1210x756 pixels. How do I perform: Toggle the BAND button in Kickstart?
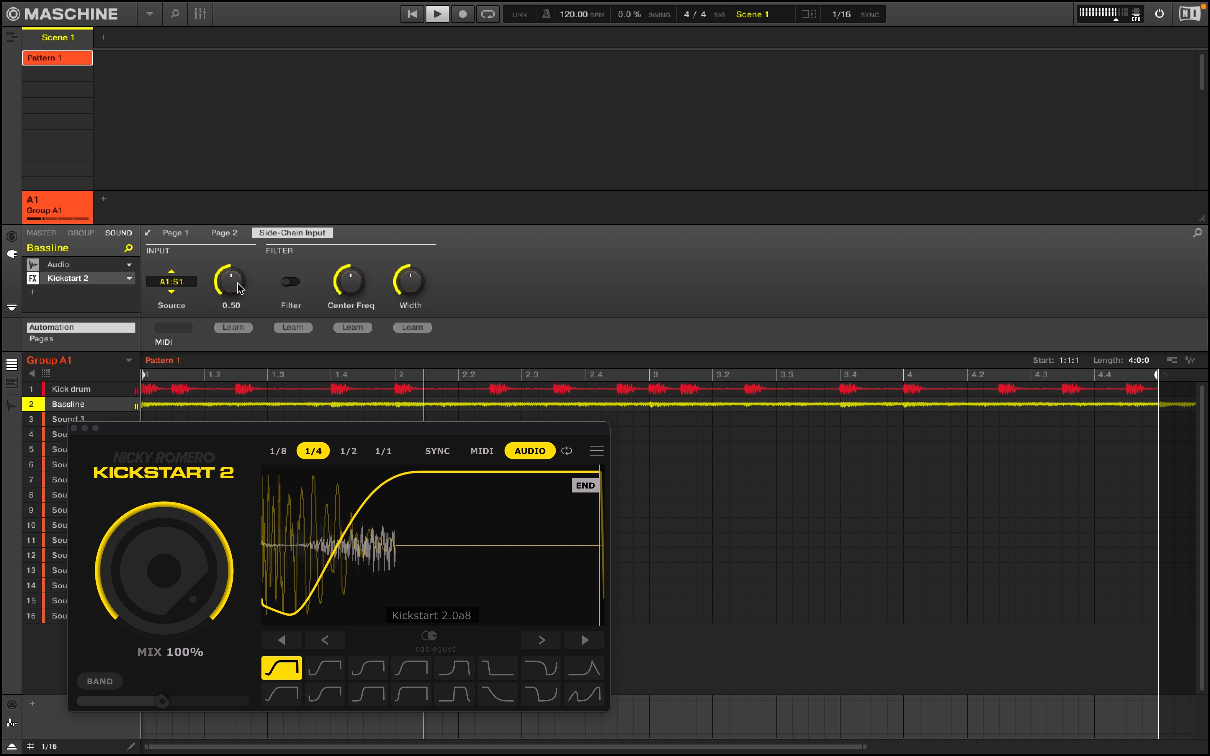click(x=99, y=681)
